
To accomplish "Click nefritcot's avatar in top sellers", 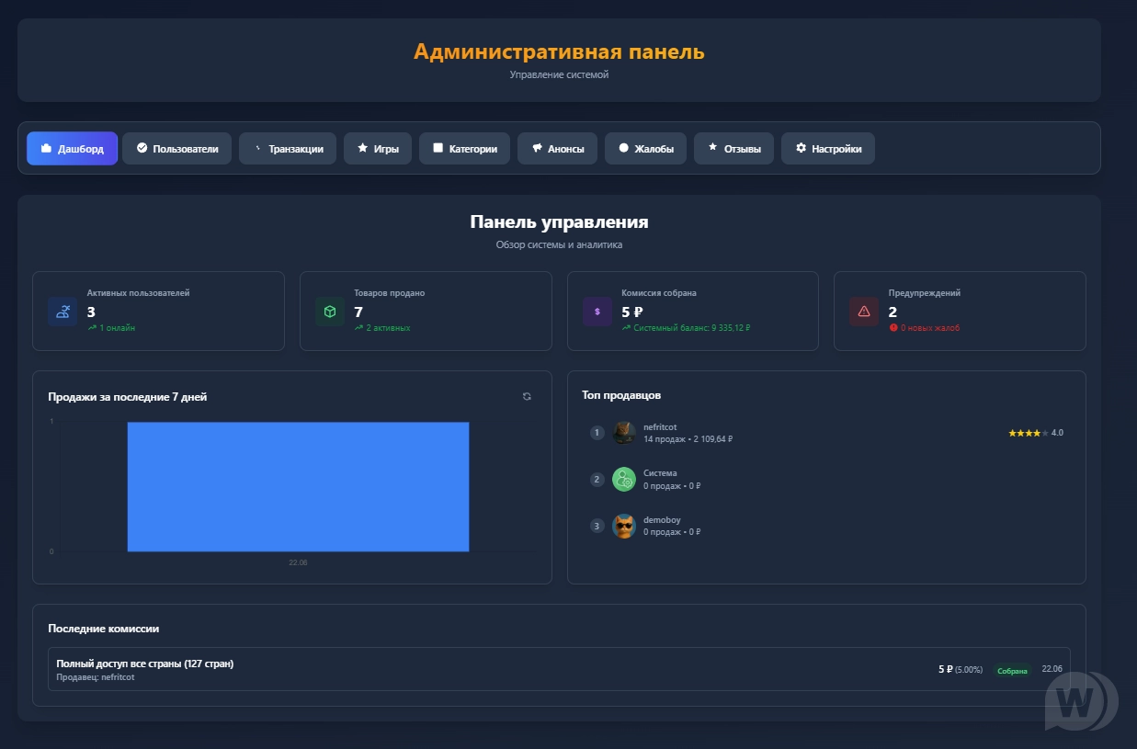I will 624,433.
